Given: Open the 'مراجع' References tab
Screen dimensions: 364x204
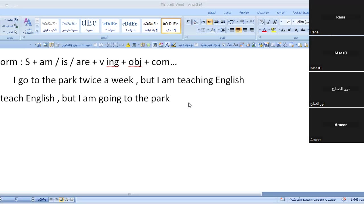Looking at the screenshot, I should (281, 12).
